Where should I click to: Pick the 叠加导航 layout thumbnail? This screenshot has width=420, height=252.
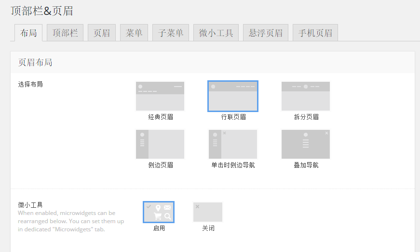coord(306,144)
